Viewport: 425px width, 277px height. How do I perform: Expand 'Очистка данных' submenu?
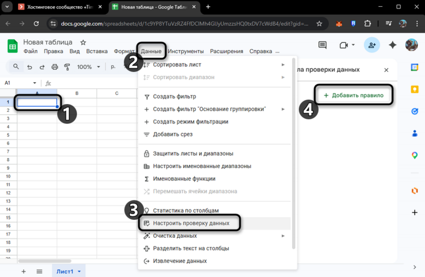[x=283, y=236]
